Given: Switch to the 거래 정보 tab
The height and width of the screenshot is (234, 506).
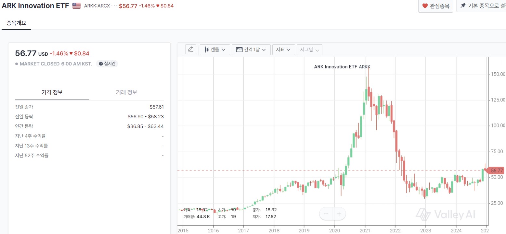Looking at the screenshot, I should 126,92.
